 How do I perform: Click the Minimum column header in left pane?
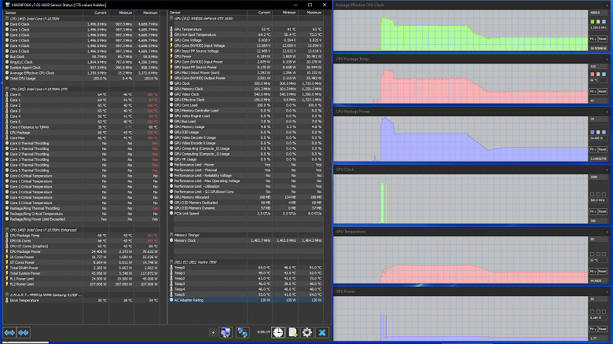click(121, 13)
